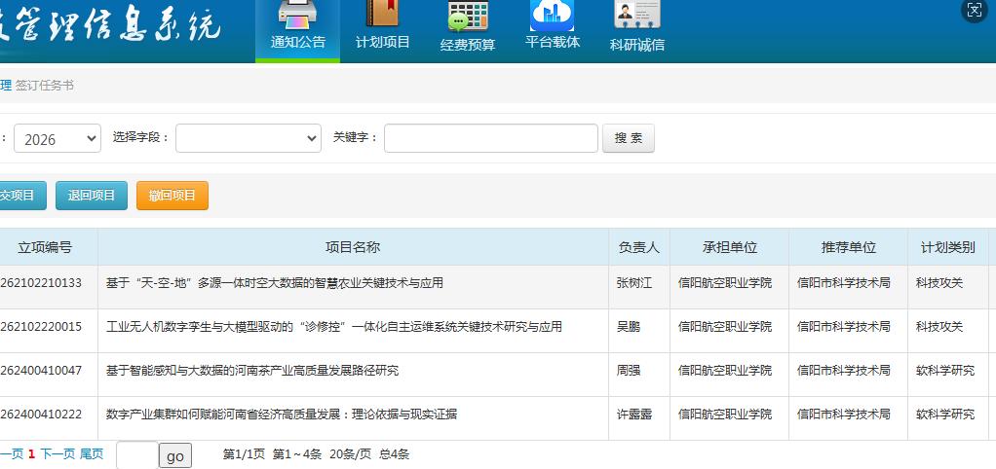Click the 计划类别 column header
This screenshot has height=469, width=996.
coord(947,247)
